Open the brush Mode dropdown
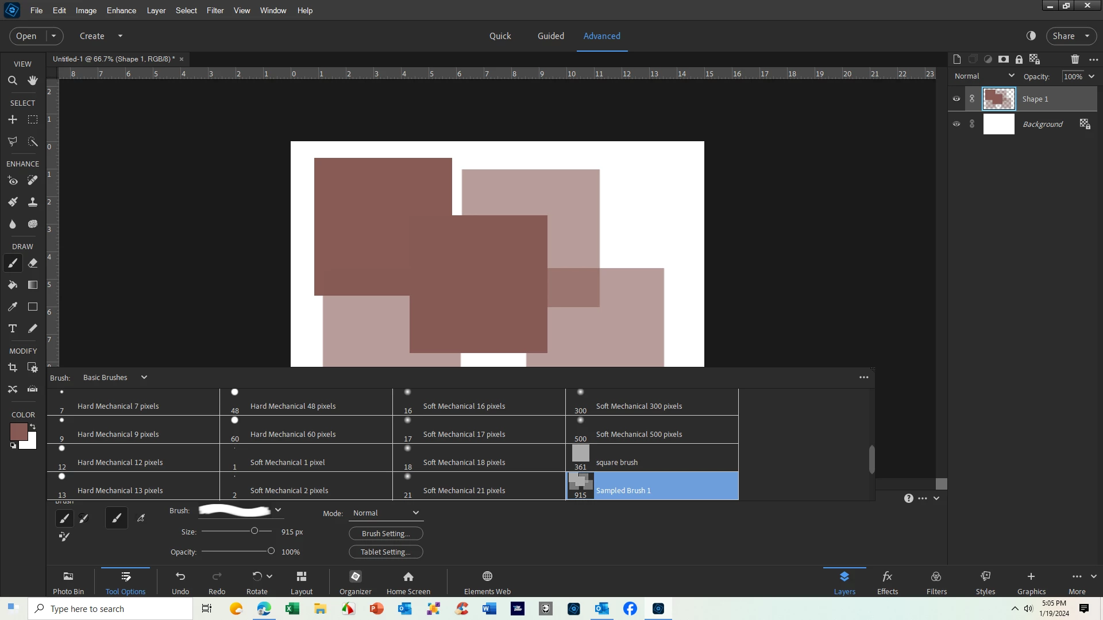 tap(385, 513)
